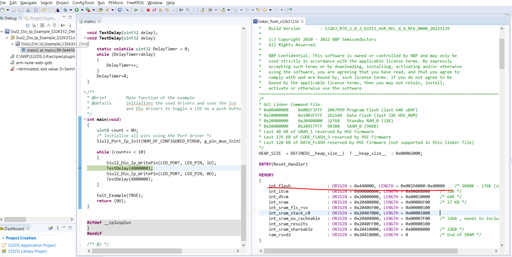Open S32DS Application Project link

point(32,245)
